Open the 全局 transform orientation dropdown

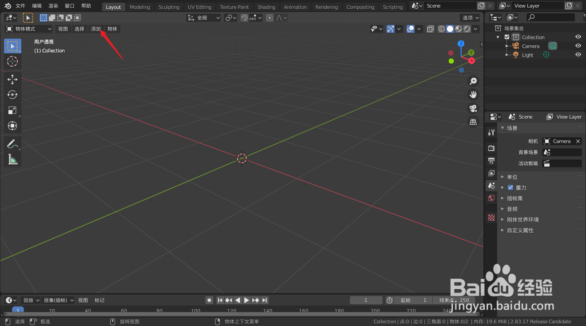[203, 18]
